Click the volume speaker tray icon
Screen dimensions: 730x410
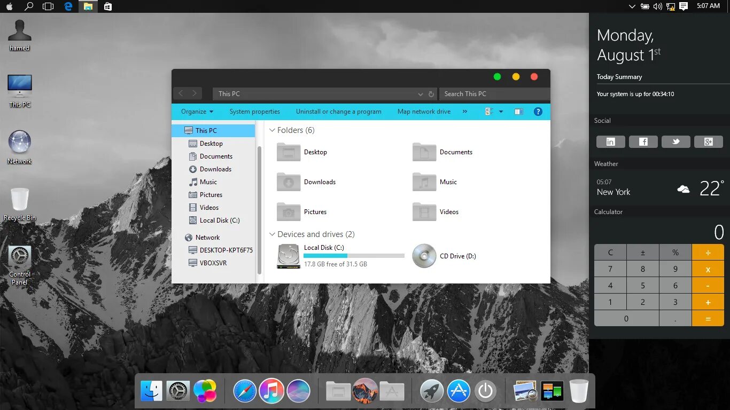(x=657, y=6)
